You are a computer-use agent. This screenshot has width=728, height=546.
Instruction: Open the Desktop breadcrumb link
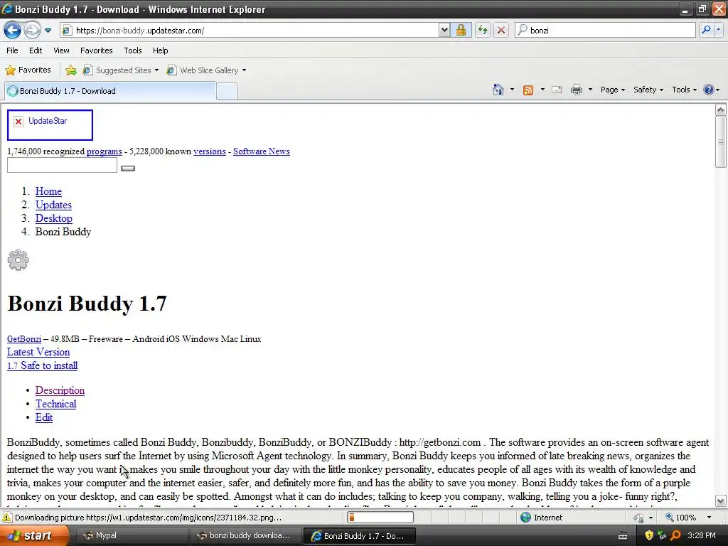54,218
